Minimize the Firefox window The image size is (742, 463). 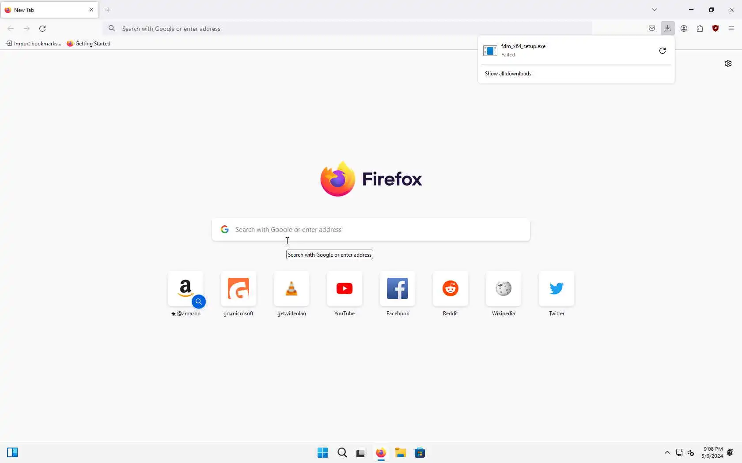coord(691,10)
